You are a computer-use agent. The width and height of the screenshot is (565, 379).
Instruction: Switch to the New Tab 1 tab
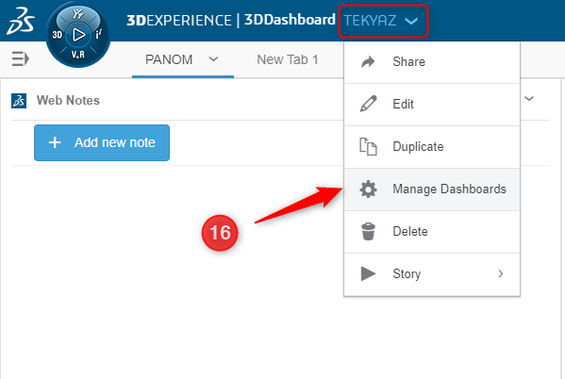pos(287,59)
